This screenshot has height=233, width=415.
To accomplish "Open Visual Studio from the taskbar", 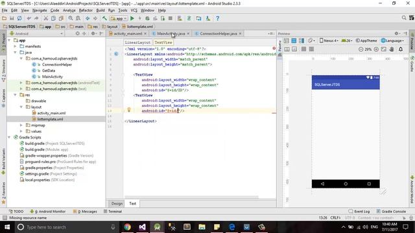I will pos(142,227).
